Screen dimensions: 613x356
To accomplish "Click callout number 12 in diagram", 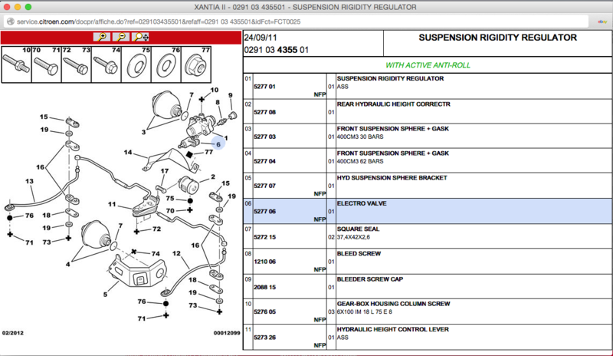I will pyautogui.click(x=176, y=253).
